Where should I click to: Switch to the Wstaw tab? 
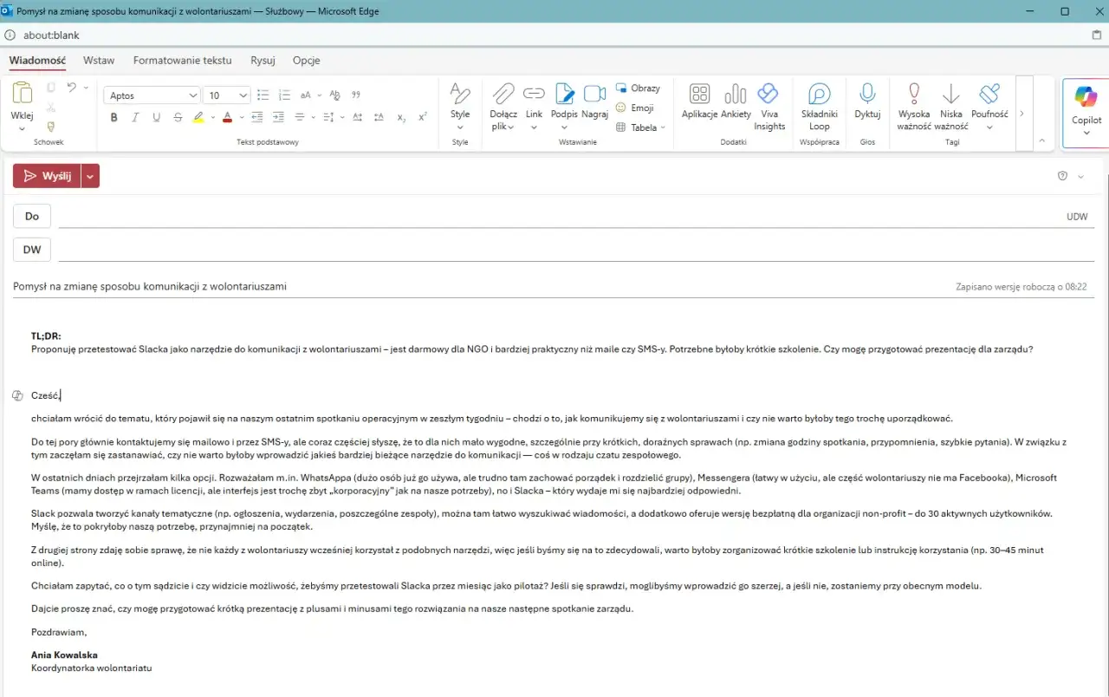point(99,61)
